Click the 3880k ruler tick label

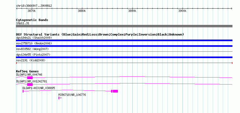coord(82,11)
